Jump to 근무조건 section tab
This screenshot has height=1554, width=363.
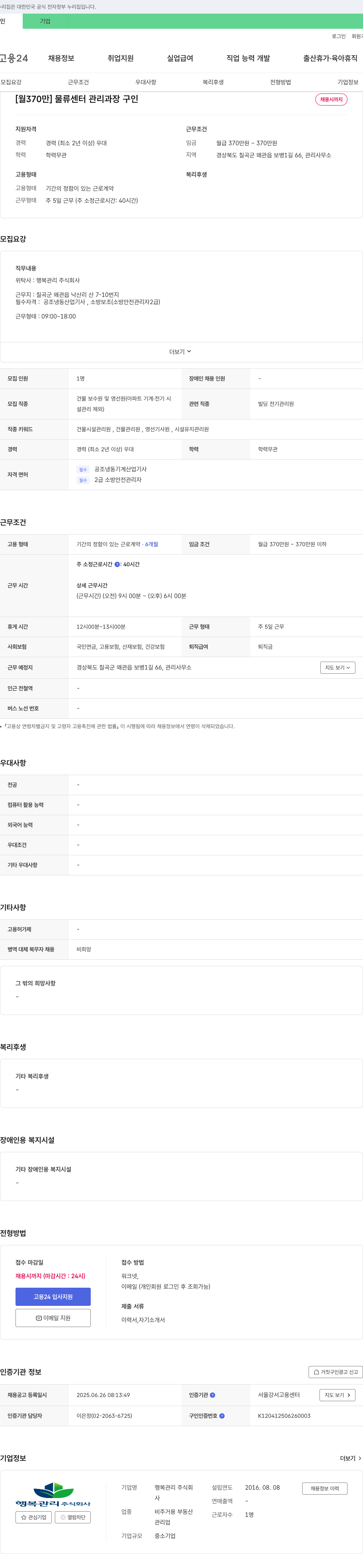point(78,82)
